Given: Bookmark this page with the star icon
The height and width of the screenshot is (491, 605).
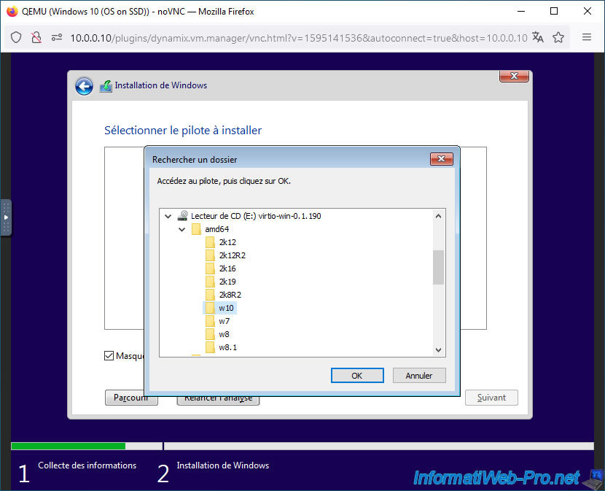Looking at the screenshot, I should coord(558,37).
